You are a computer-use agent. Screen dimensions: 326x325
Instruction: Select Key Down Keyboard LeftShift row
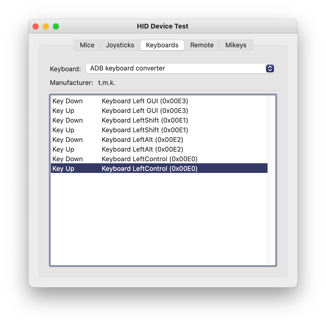pos(159,120)
